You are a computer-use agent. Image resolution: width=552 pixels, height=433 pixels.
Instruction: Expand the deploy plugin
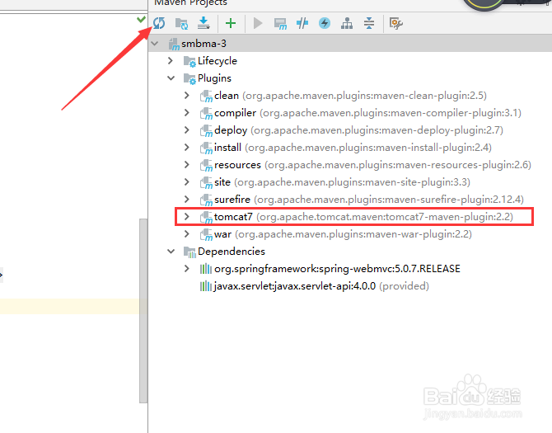[187, 130]
